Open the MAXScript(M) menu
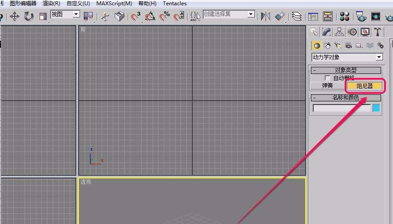This screenshot has height=224, width=393. [x=114, y=4]
